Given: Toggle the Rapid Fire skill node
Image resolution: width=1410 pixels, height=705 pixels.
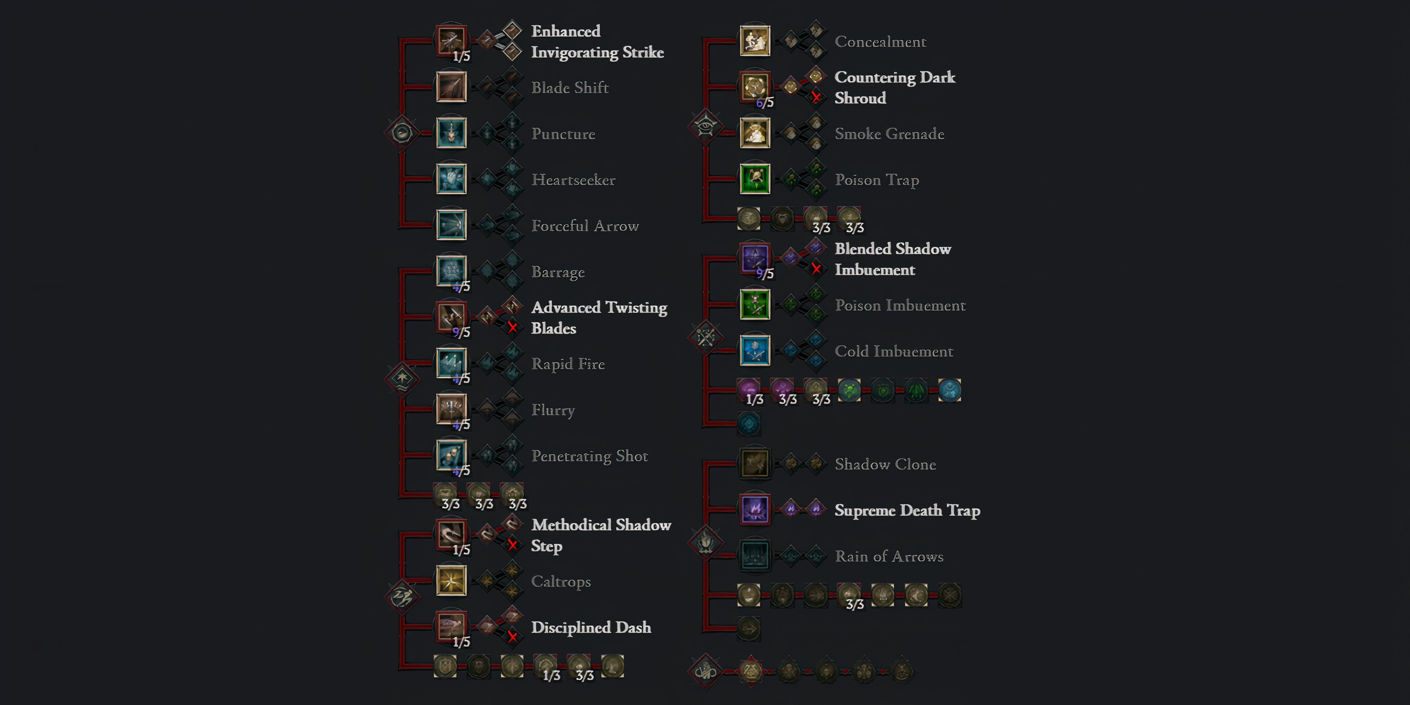Looking at the screenshot, I should pyautogui.click(x=450, y=367).
